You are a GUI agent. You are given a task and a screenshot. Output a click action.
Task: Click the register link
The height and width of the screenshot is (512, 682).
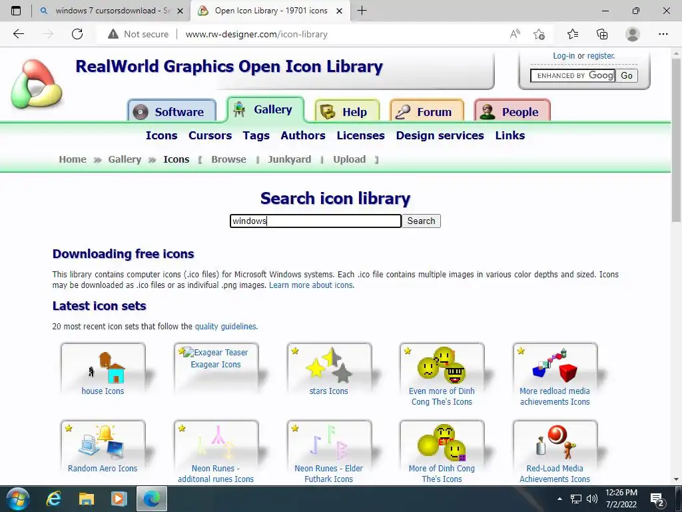(601, 56)
